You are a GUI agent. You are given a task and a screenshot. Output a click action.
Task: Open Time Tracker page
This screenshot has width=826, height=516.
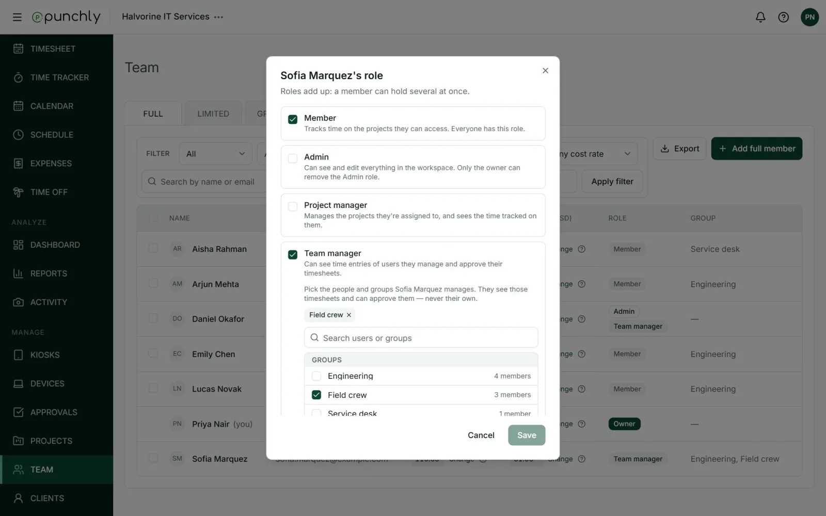click(x=56, y=77)
